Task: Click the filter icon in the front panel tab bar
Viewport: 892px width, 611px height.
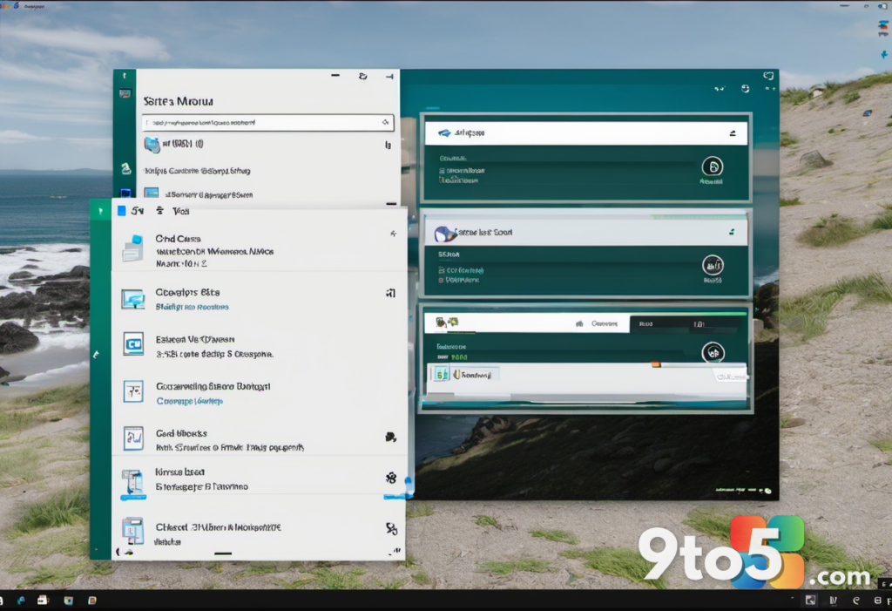Action: pyautogui.click(x=160, y=211)
